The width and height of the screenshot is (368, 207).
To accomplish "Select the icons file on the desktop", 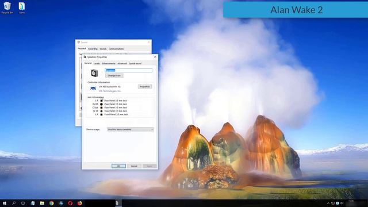I will pyautogui.click(x=22, y=7).
